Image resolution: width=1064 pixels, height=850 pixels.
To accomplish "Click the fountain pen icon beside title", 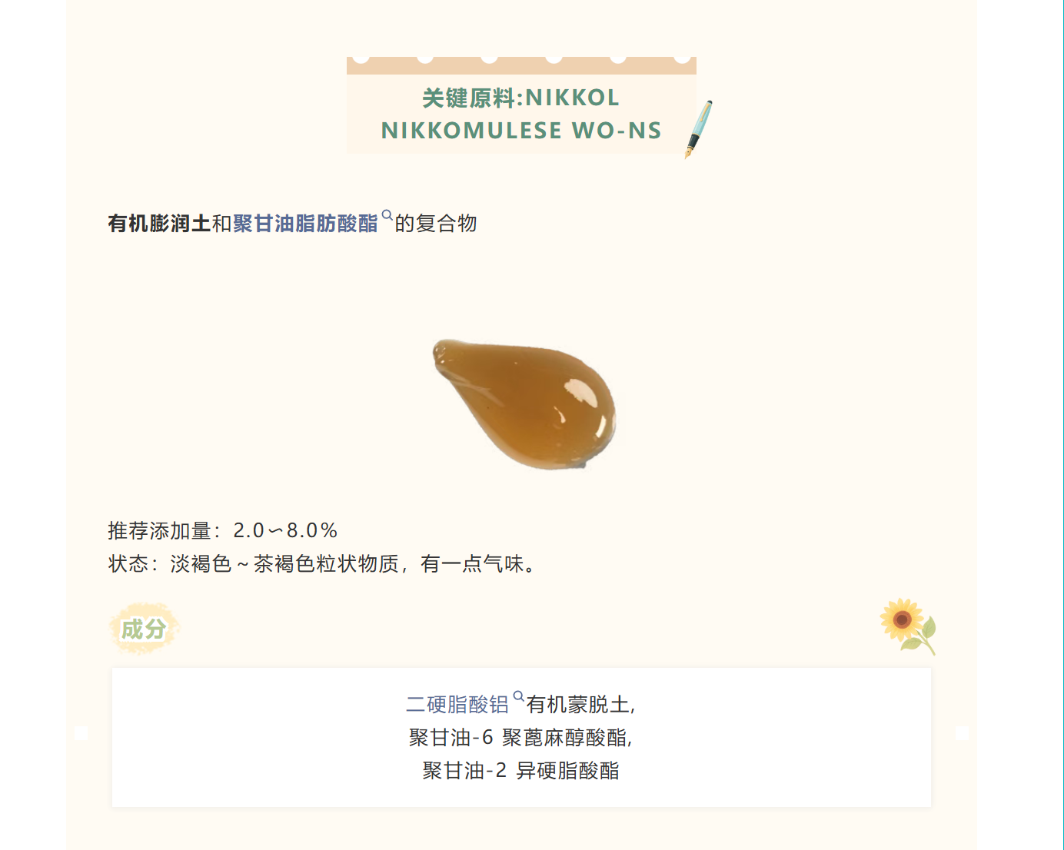I will pos(699,129).
